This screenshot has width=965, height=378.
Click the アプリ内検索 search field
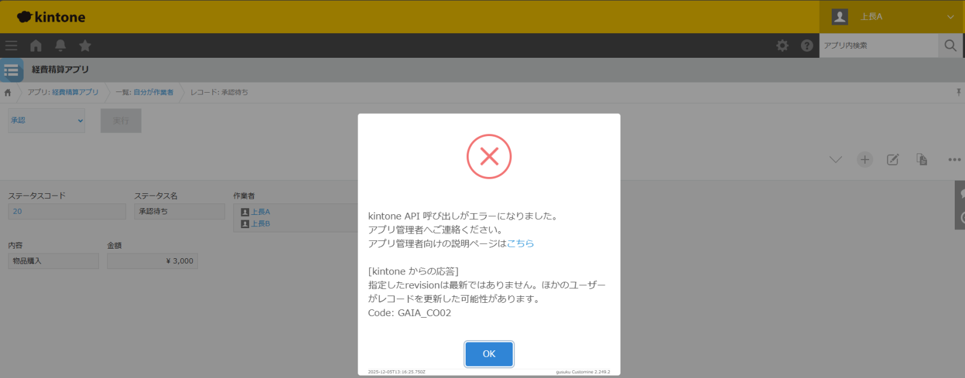(878, 46)
